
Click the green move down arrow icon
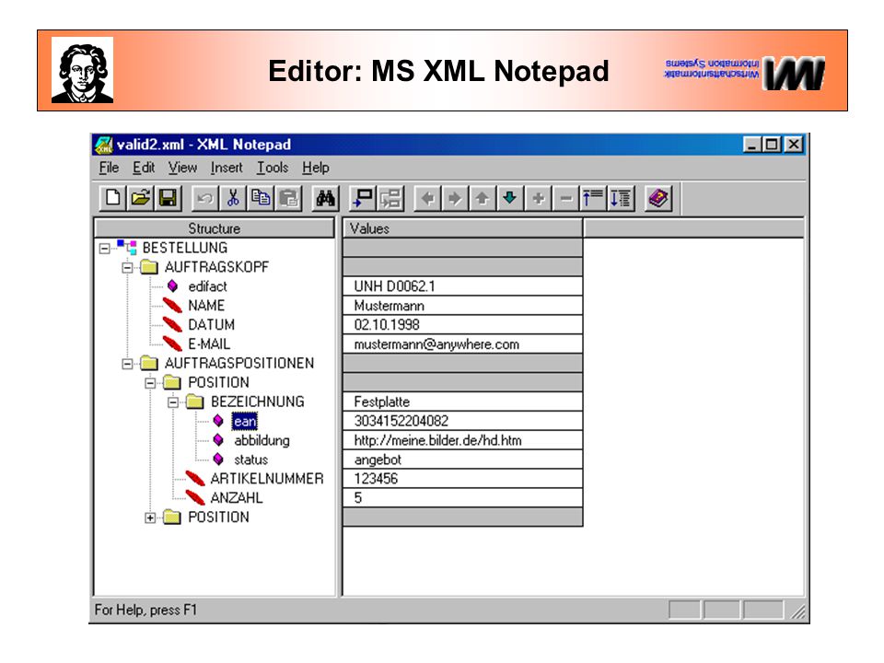pyautogui.click(x=509, y=199)
